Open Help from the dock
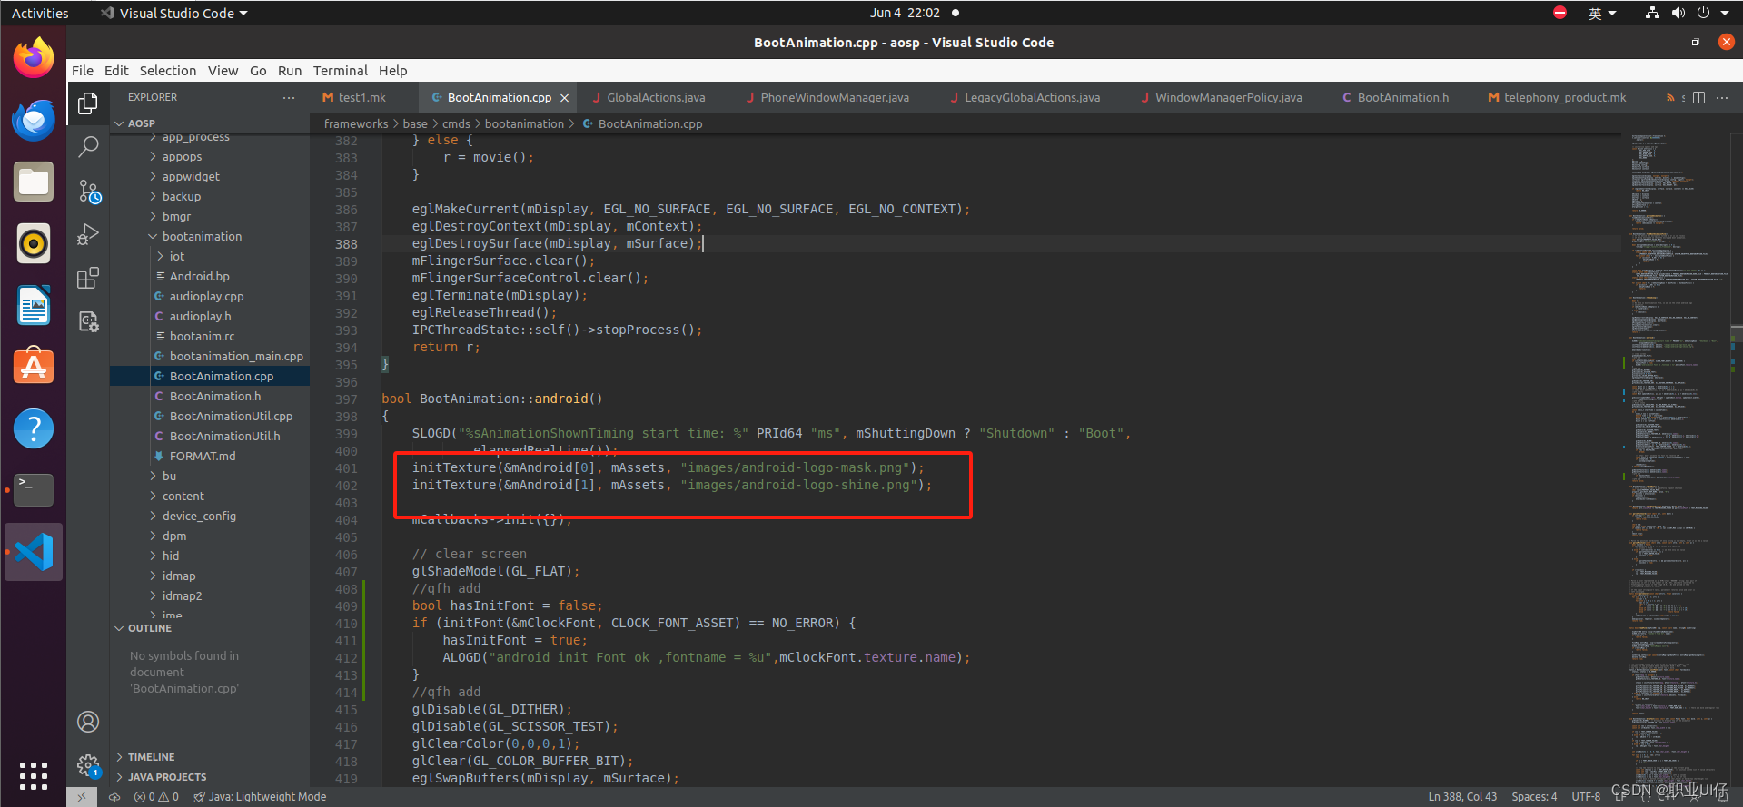 (x=34, y=428)
